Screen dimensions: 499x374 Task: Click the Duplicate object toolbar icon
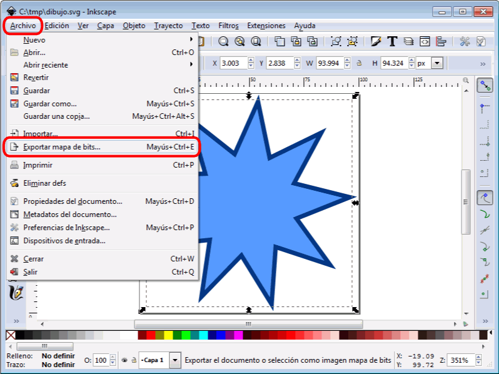tap(280, 41)
